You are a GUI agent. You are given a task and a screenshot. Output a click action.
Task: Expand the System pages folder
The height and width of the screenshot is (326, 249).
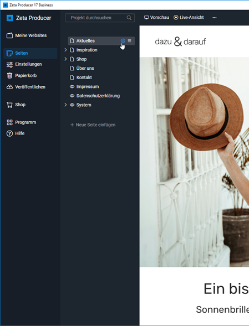(65, 105)
